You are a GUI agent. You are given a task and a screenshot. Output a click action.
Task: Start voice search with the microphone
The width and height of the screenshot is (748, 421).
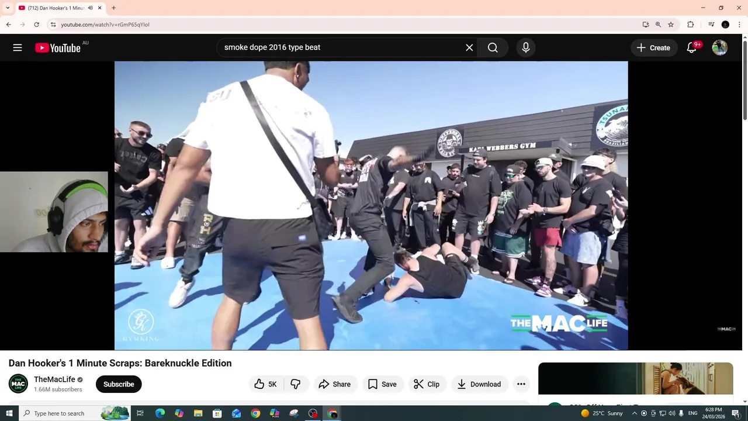(x=526, y=48)
